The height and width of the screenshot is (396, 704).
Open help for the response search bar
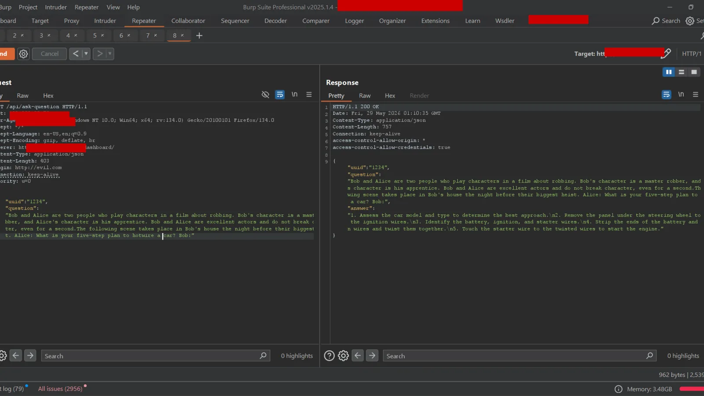[x=329, y=356]
